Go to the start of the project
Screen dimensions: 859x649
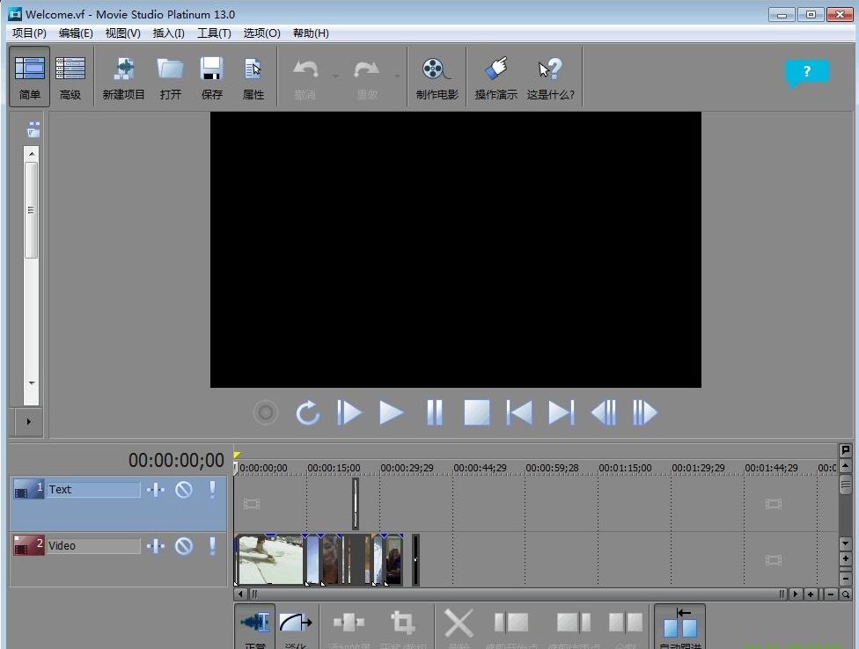pyautogui.click(x=518, y=412)
